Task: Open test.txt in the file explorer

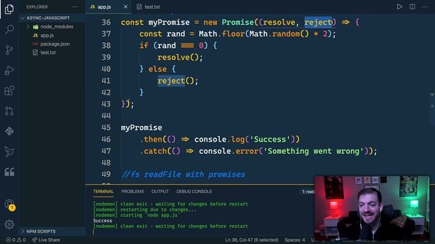Action: coord(52,53)
